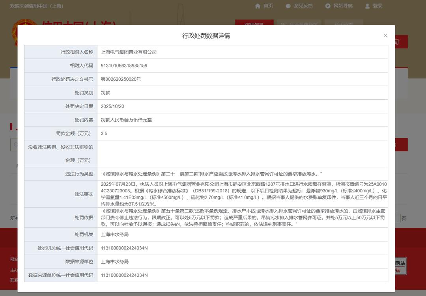Click the compass icon for 网站导航
The height and width of the screenshot is (296, 426).
[328, 6]
